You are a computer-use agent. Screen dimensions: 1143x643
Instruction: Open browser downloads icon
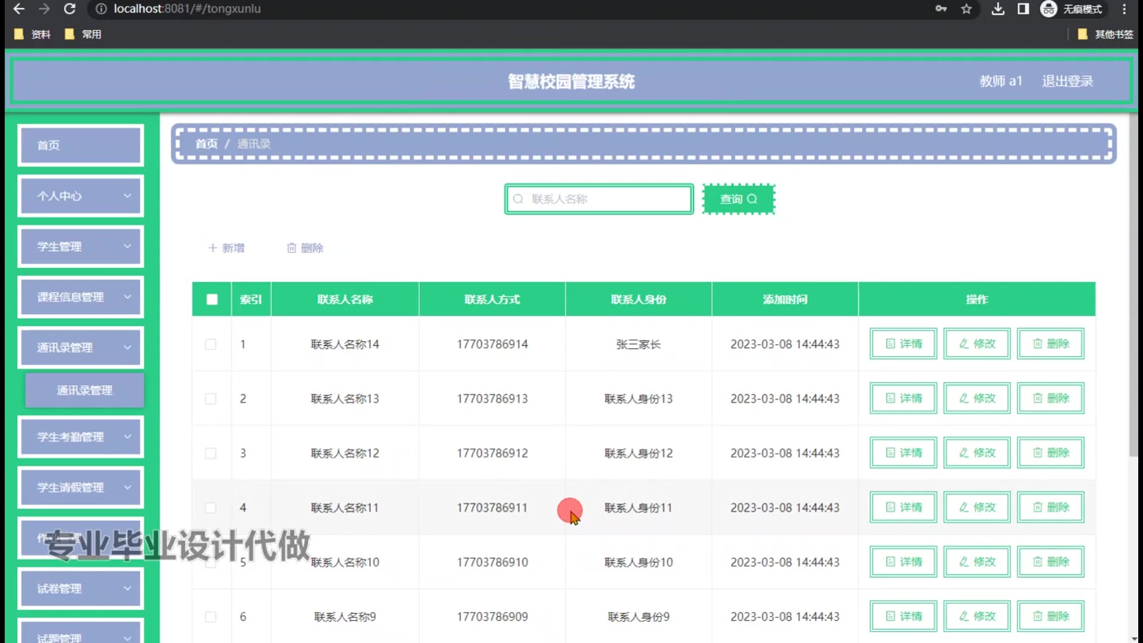998,9
